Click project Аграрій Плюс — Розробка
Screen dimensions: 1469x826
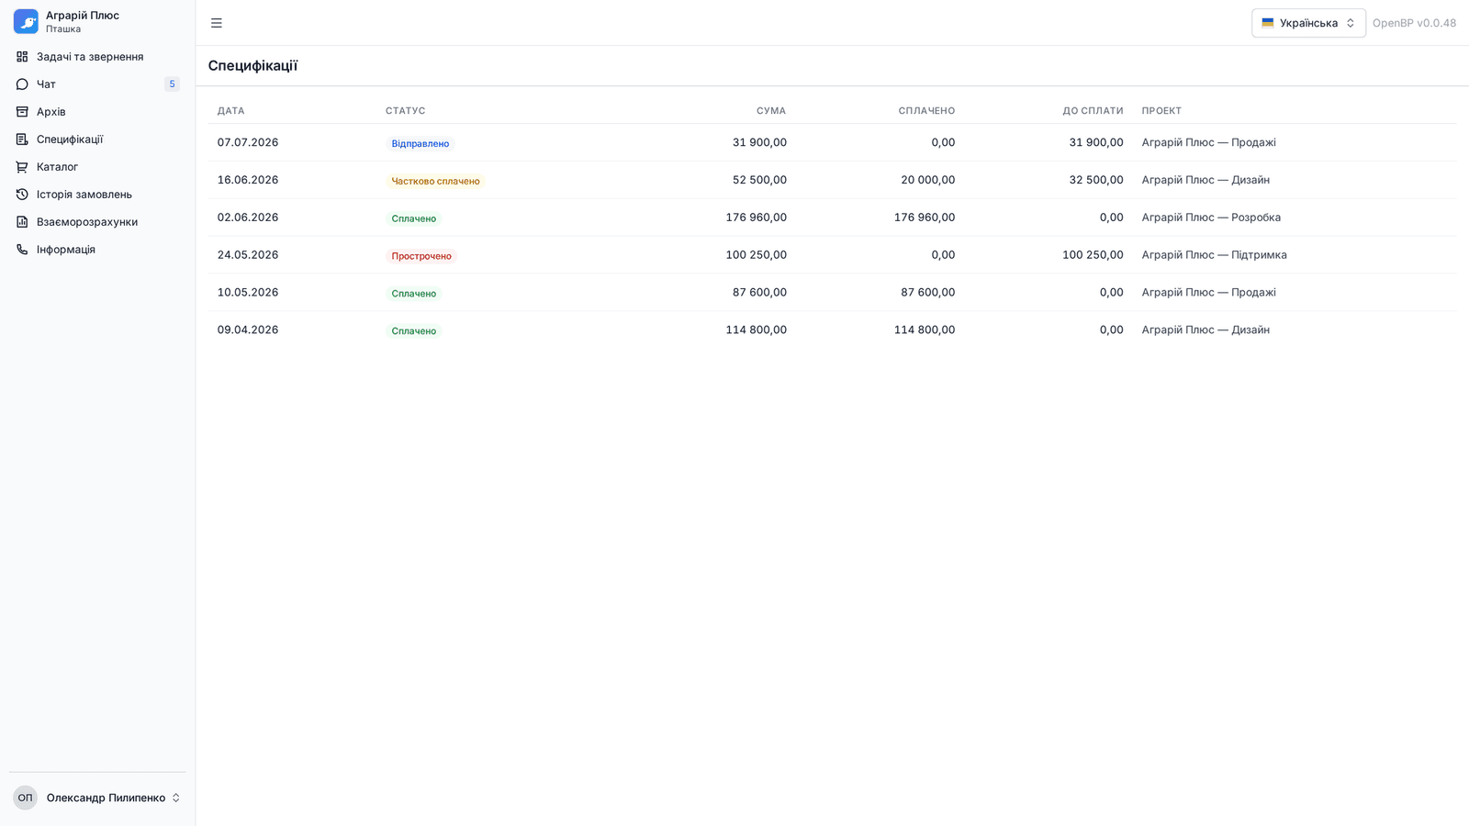point(1211,218)
